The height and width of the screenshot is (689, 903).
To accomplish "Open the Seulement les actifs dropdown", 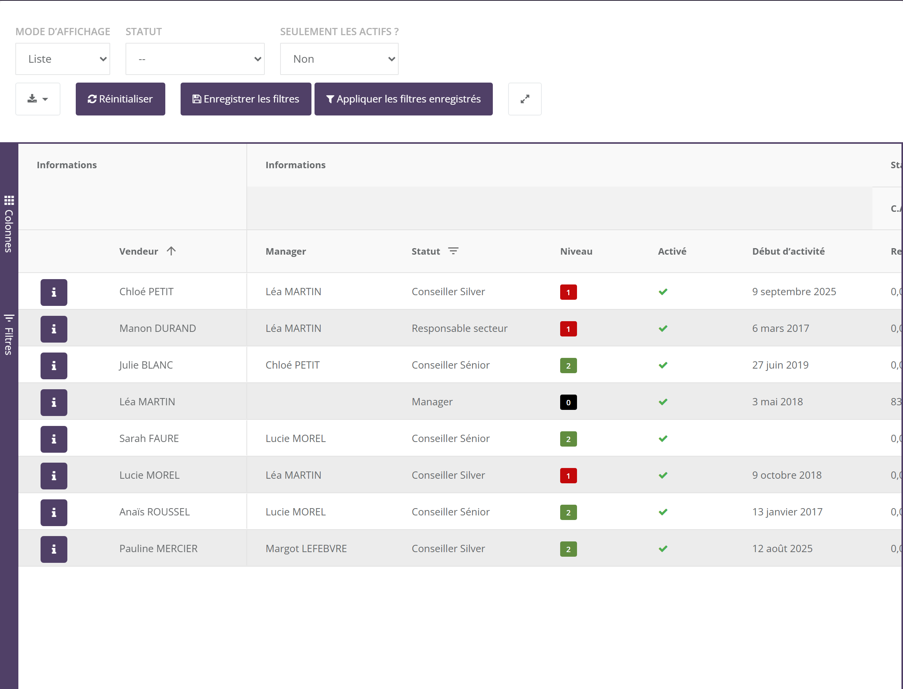I will pos(339,59).
